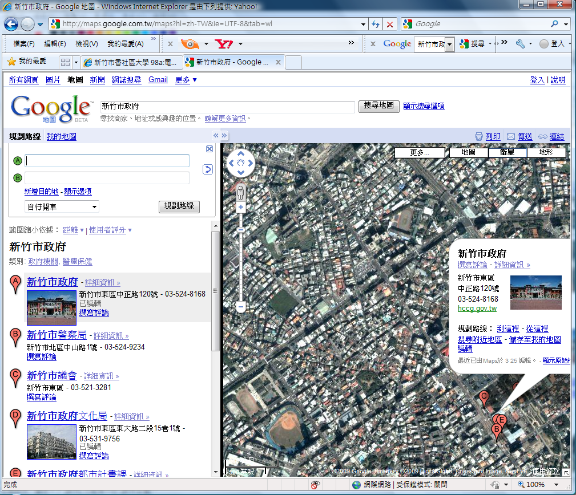Click the destination B input field
Image resolution: width=576 pixels, height=495 pixels.
(107, 178)
